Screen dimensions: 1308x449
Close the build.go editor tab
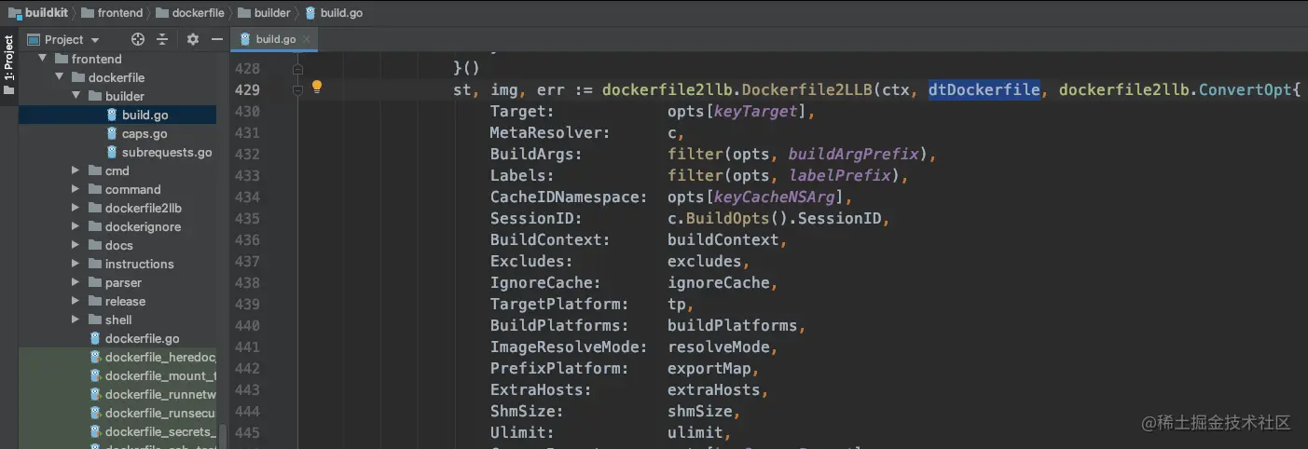(308, 39)
